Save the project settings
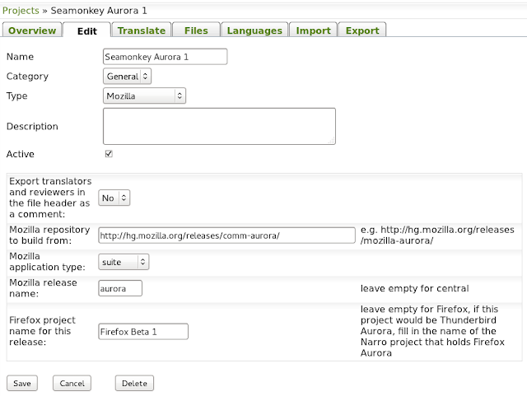 click(x=22, y=383)
